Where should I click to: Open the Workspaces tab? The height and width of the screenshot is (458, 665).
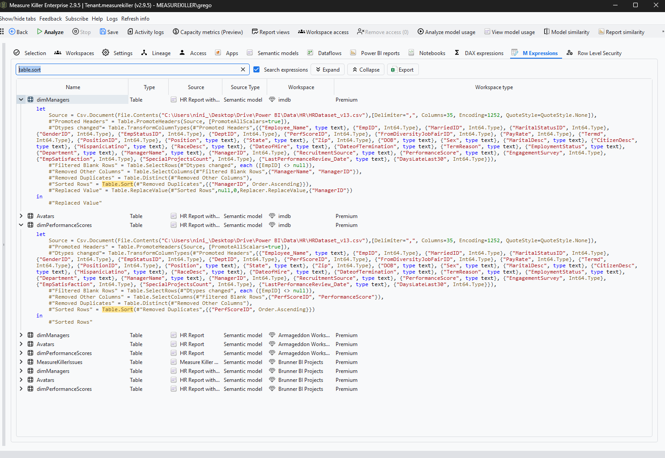click(74, 53)
